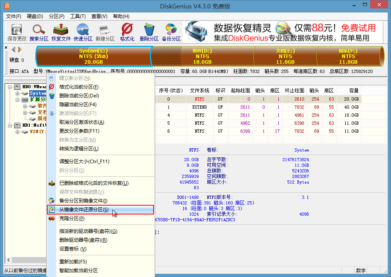391x277 pixels.
Task: Click the DiskGenius logo in the title bar
Action: [6, 6]
